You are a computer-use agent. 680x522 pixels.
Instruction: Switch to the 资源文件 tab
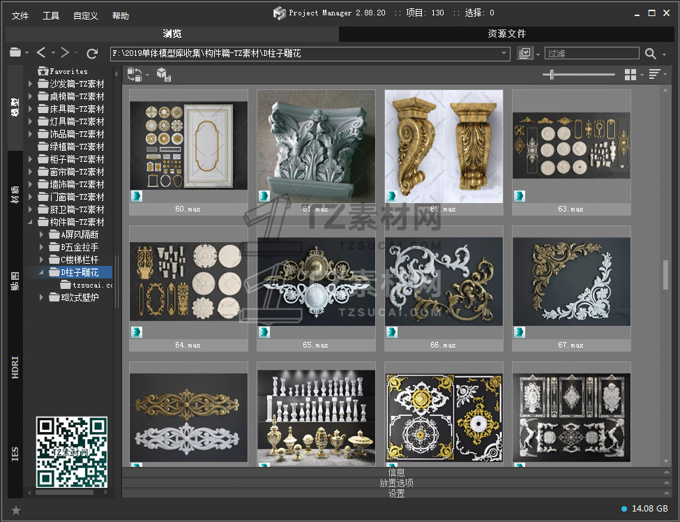[x=506, y=33]
